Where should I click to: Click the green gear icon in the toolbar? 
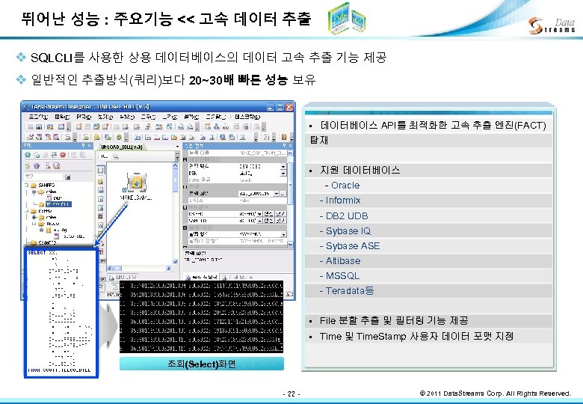click(119, 137)
